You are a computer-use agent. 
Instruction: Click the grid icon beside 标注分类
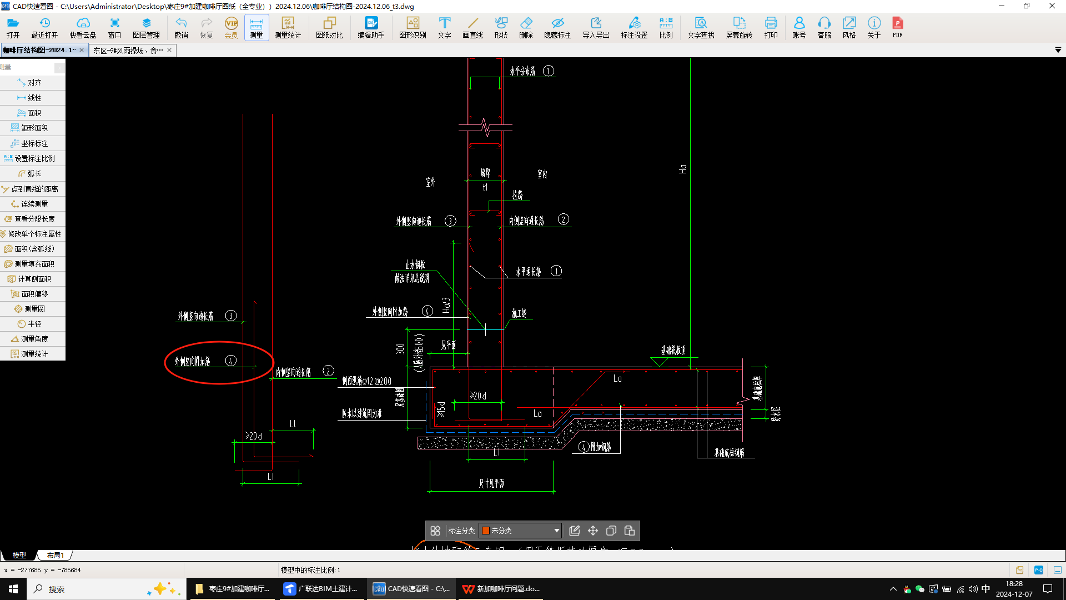[435, 531]
